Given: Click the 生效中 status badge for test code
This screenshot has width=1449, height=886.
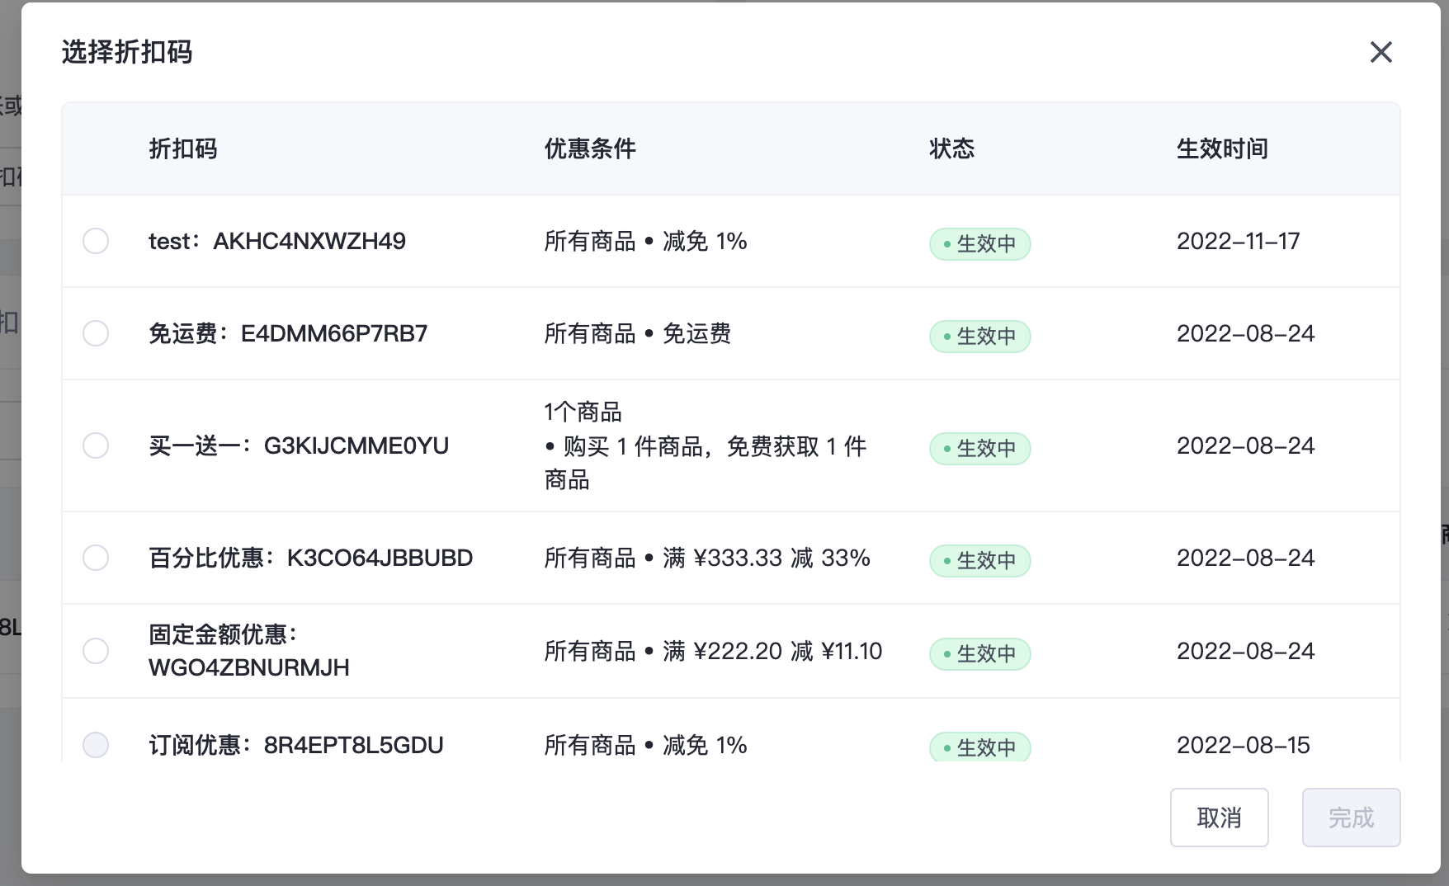Looking at the screenshot, I should [x=979, y=244].
